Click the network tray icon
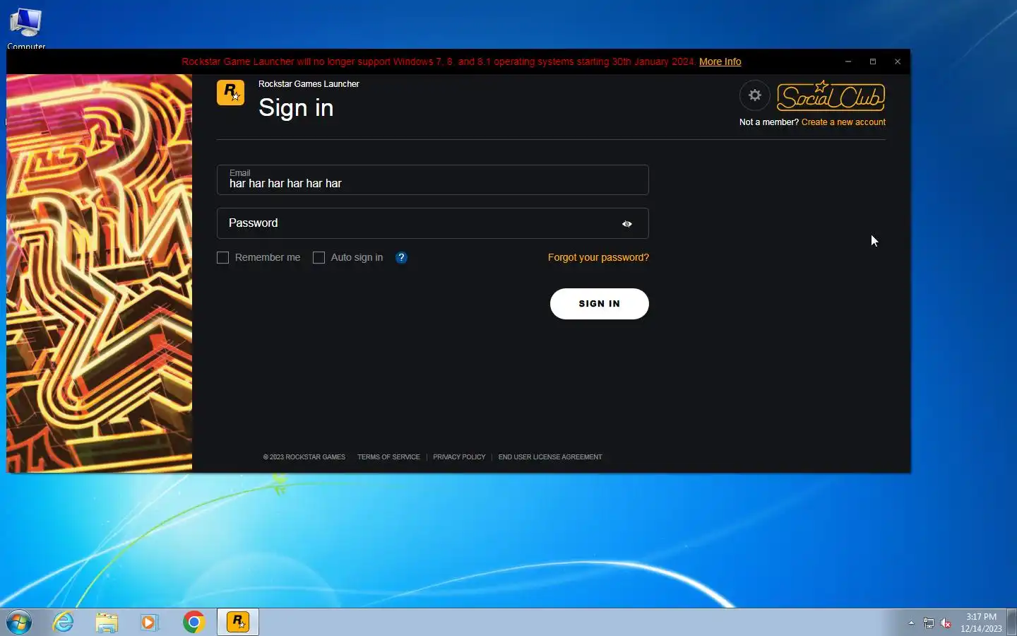The image size is (1017, 636). click(x=928, y=623)
